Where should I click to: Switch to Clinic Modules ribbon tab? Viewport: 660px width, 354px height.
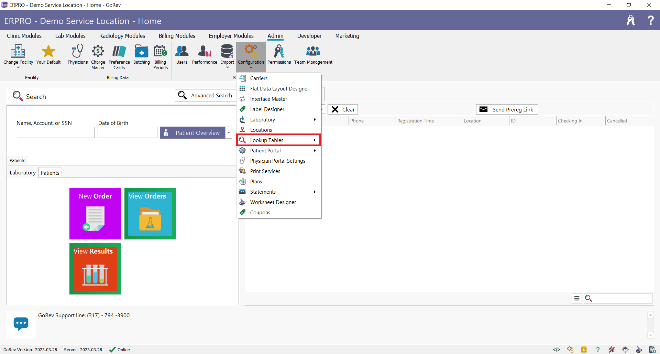pyautogui.click(x=24, y=36)
